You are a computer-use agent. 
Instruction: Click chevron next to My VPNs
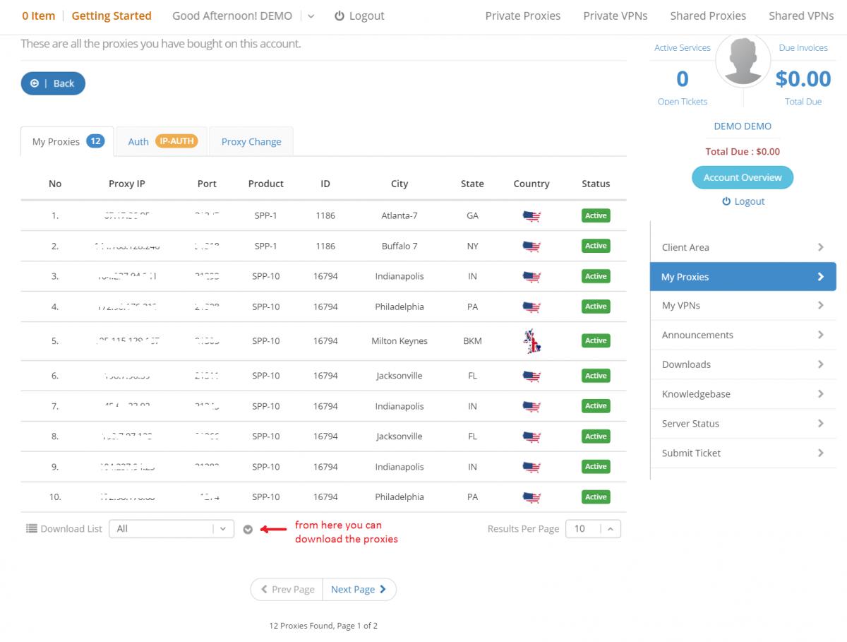click(x=821, y=305)
